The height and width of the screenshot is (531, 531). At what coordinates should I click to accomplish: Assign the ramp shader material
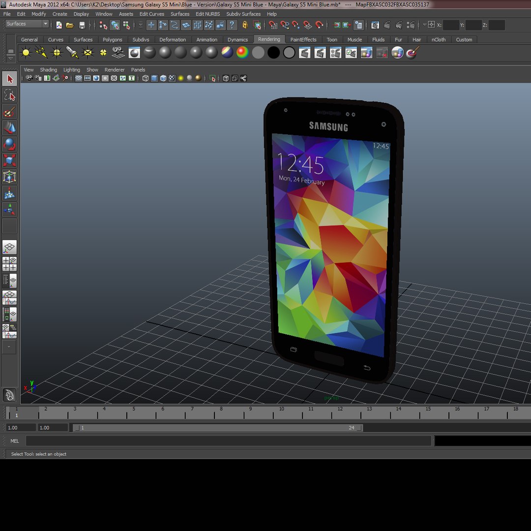(242, 53)
